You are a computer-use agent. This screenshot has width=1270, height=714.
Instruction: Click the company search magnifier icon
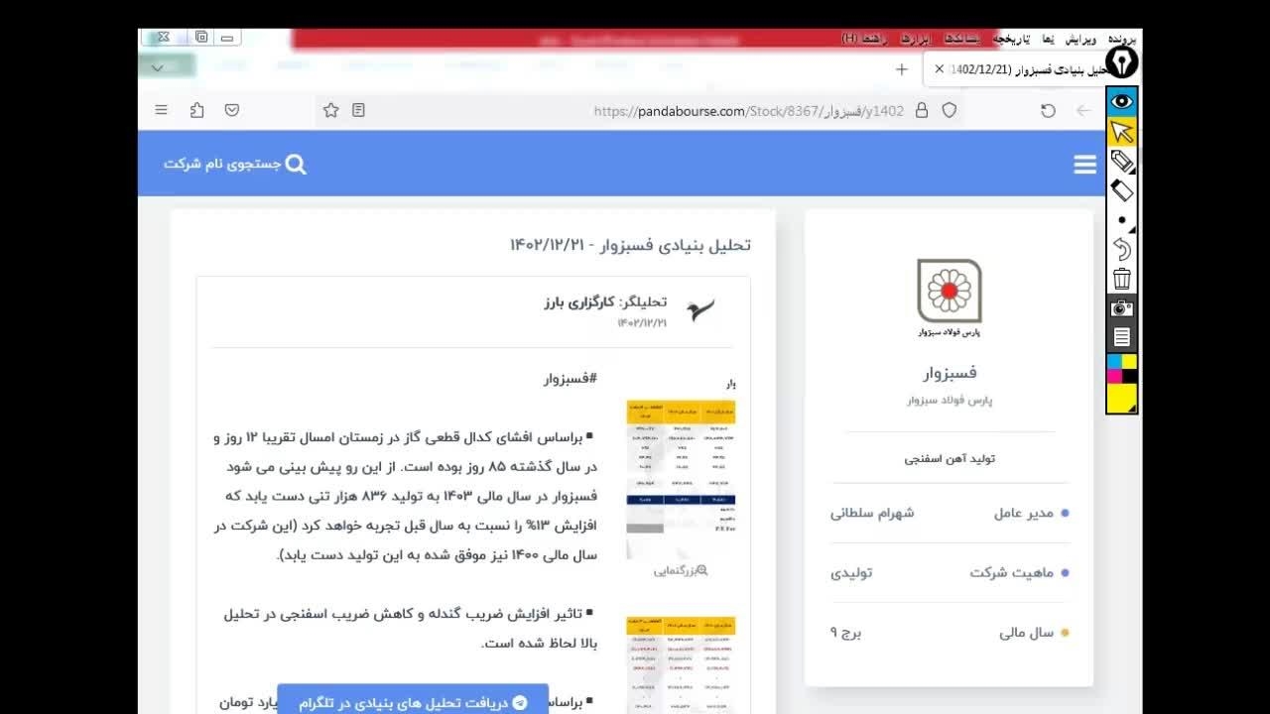[296, 164]
